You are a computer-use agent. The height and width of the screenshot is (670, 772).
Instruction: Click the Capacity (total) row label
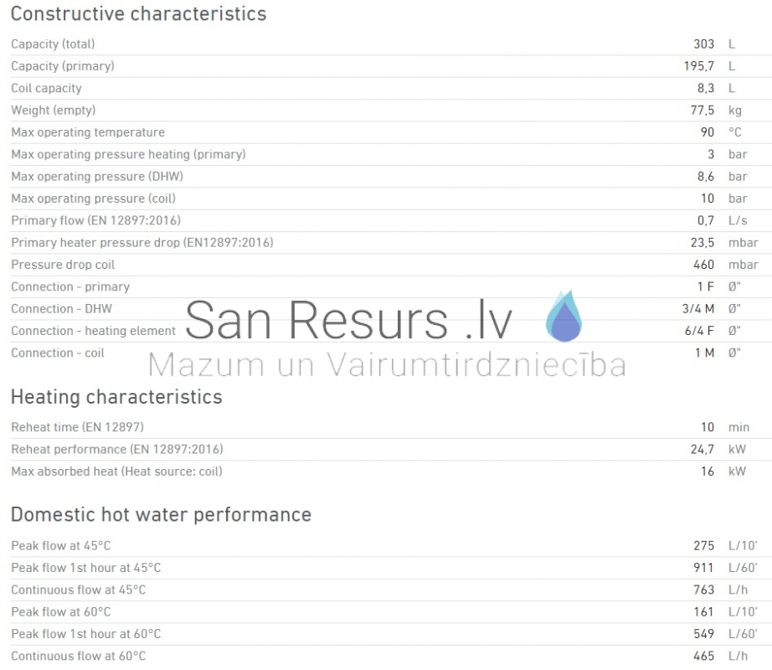(x=53, y=44)
